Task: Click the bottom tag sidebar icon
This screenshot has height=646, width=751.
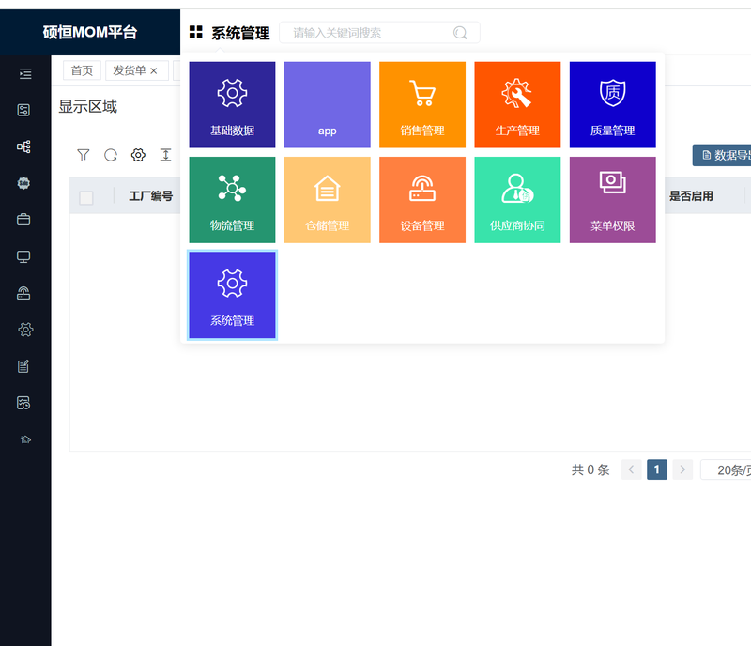Action: coord(25,439)
